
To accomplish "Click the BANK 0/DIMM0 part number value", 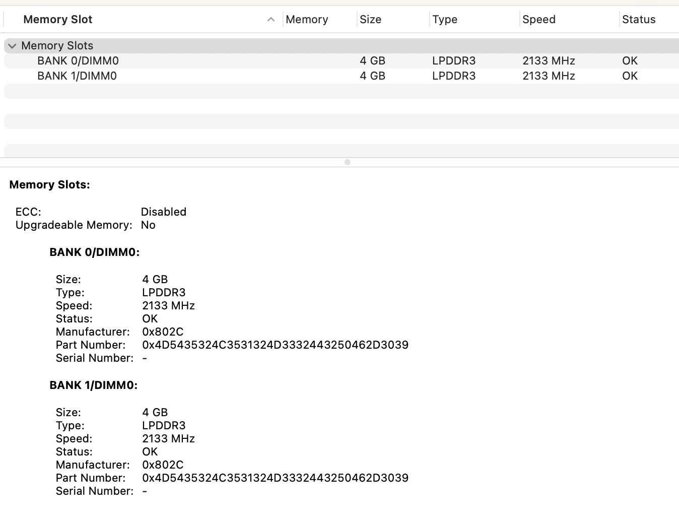I will click(275, 345).
